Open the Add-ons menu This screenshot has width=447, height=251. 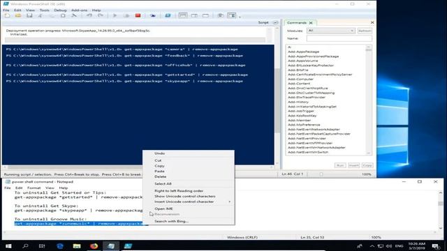79,10
